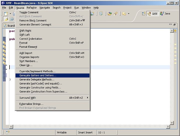Screen dimensions: 180x136
Task: Choose Externalize Strings...
Action: coord(52,104)
